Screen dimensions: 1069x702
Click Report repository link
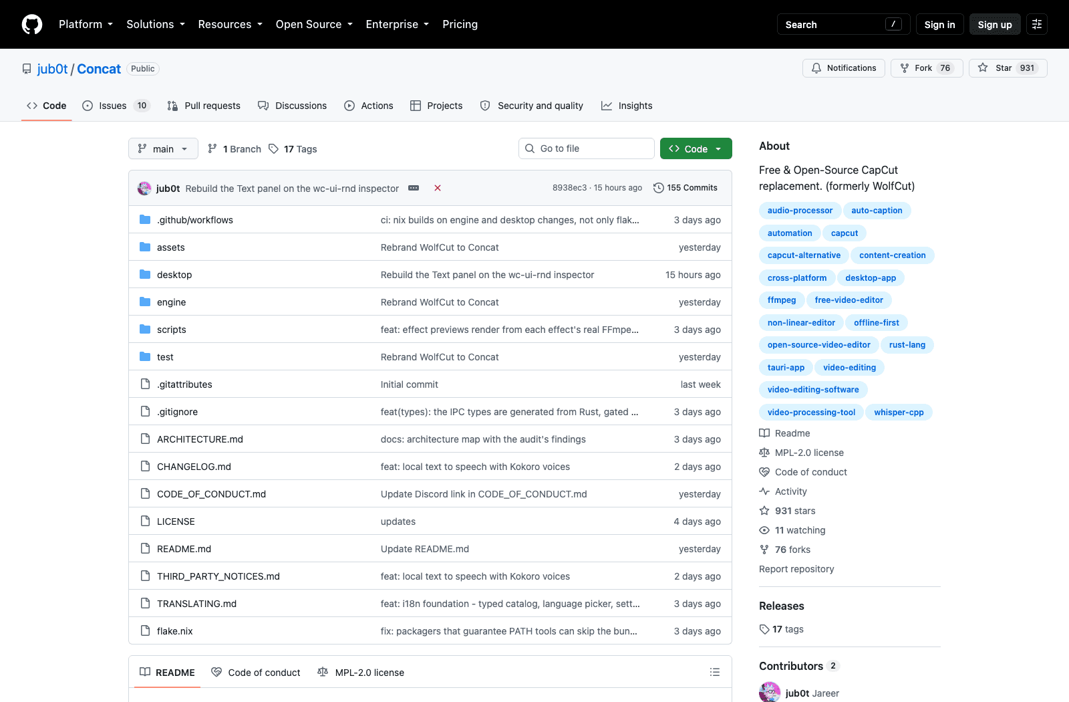coord(796,569)
